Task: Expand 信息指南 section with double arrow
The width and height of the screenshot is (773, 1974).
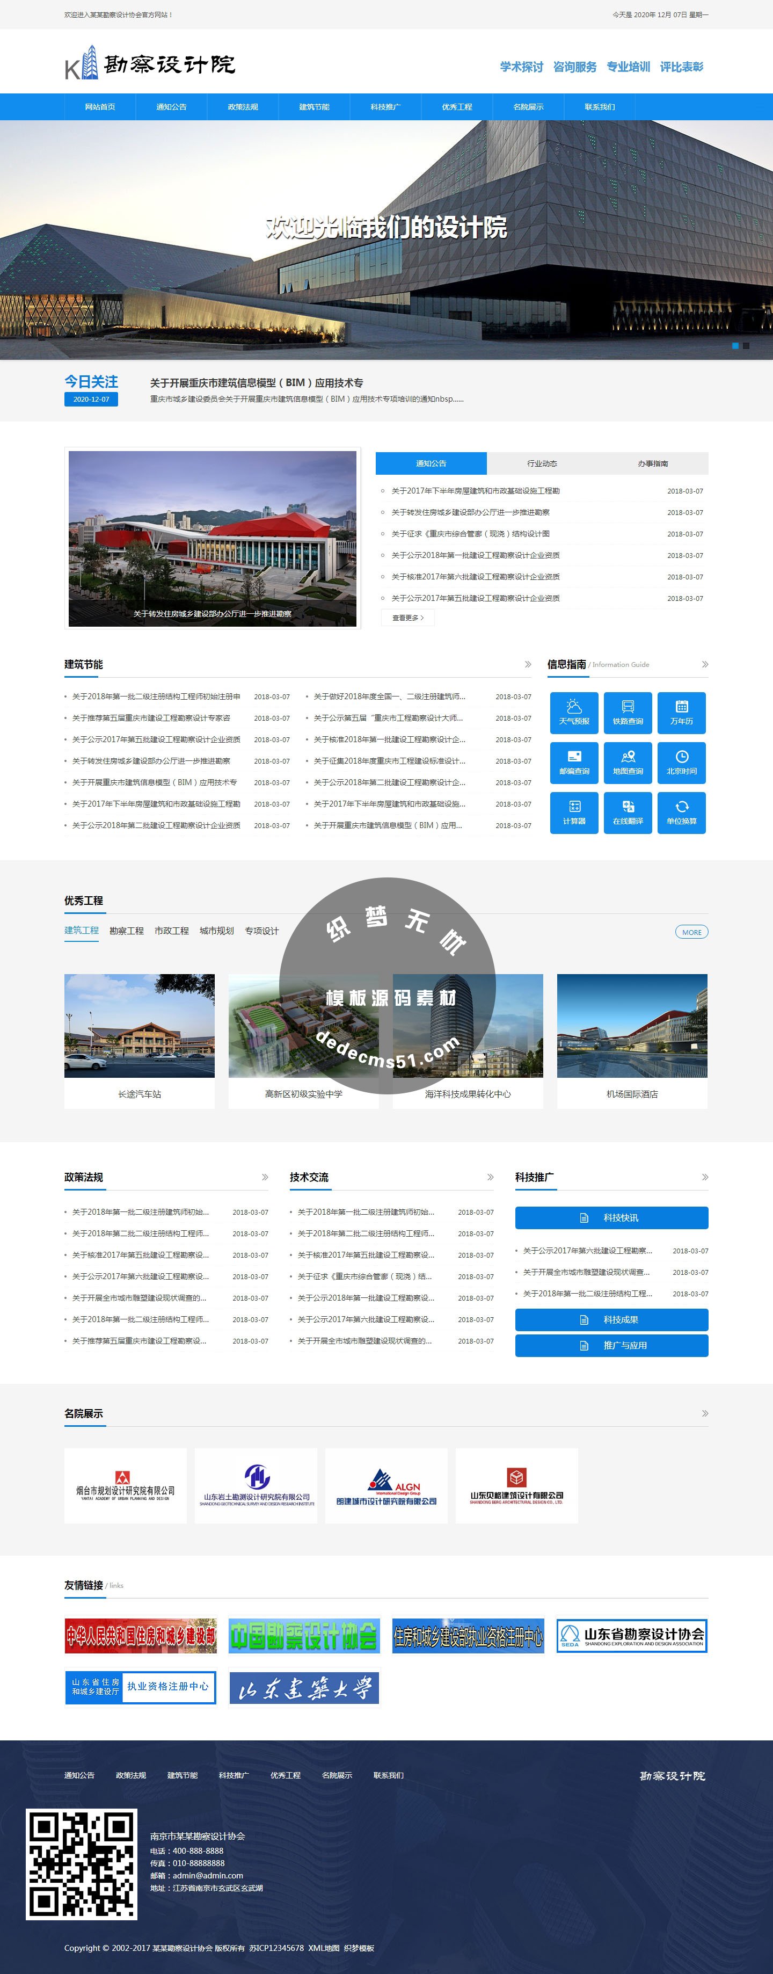Action: [x=705, y=664]
